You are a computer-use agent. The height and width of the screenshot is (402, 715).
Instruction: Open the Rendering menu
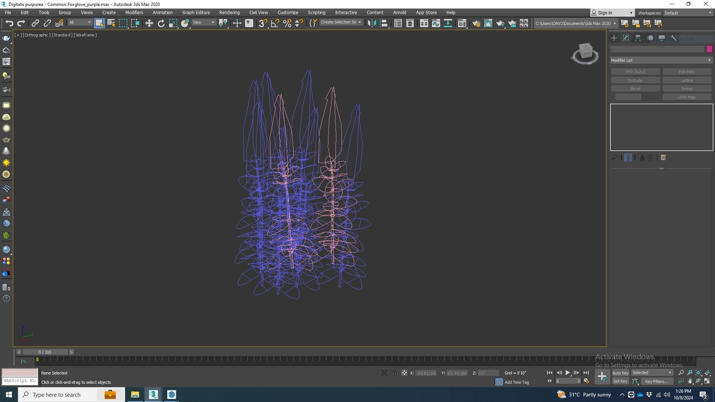tap(229, 12)
